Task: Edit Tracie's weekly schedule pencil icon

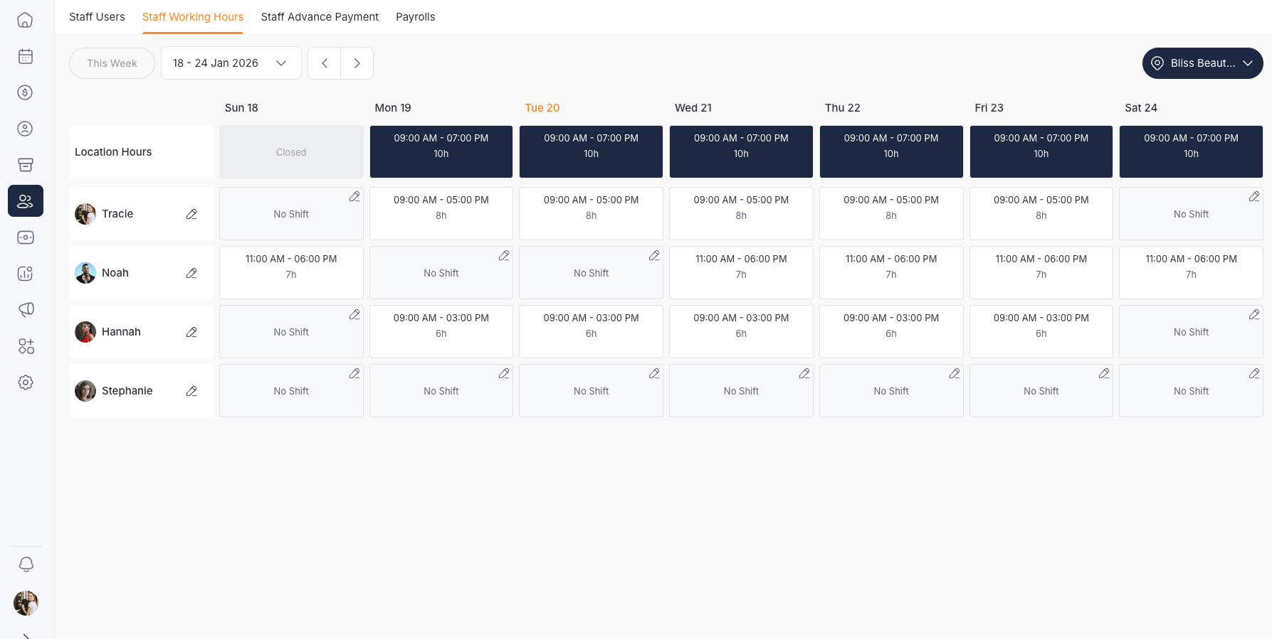Action: (x=191, y=214)
